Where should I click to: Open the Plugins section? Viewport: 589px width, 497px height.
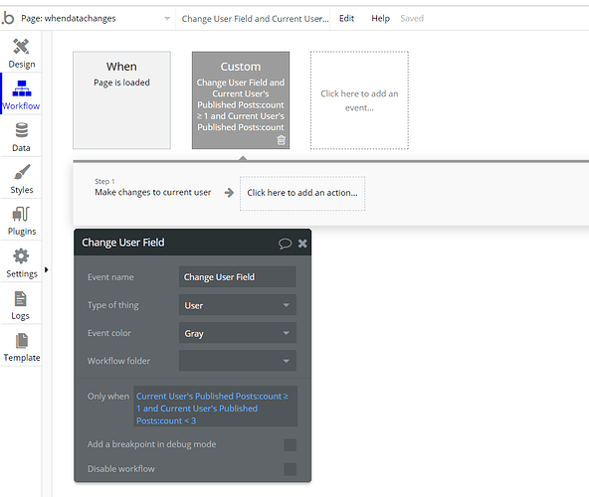click(x=22, y=221)
